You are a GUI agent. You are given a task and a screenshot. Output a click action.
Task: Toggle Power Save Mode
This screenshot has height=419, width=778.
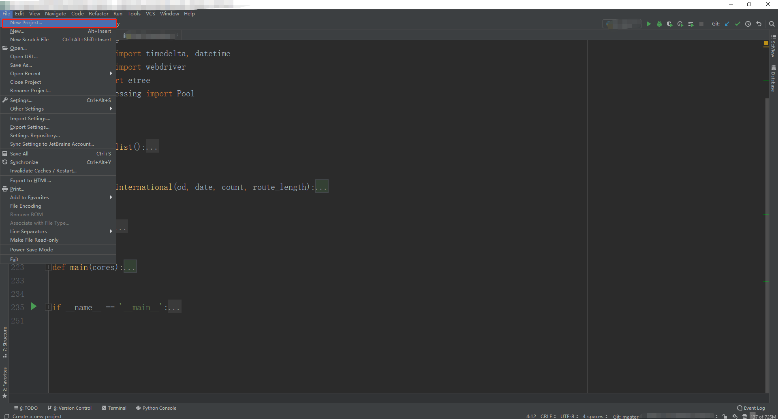58,250
